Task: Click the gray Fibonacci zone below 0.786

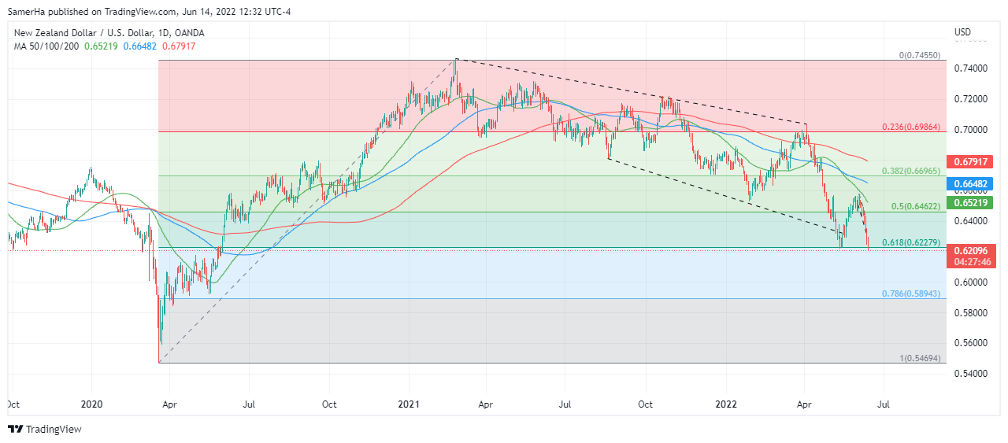Action: click(551, 330)
